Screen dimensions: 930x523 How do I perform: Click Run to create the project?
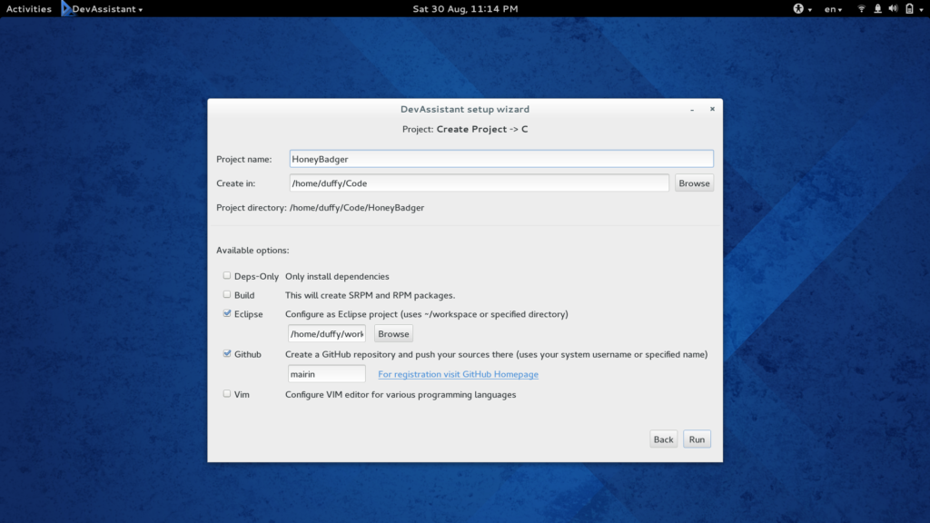(x=697, y=439)
